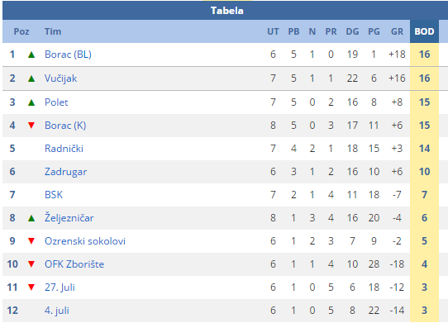
Task: Open the Borac (BL) team link
Action: click(x=68, y=55)
